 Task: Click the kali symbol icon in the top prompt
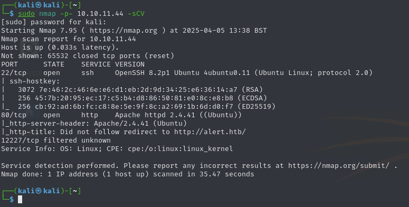[39, 5]
